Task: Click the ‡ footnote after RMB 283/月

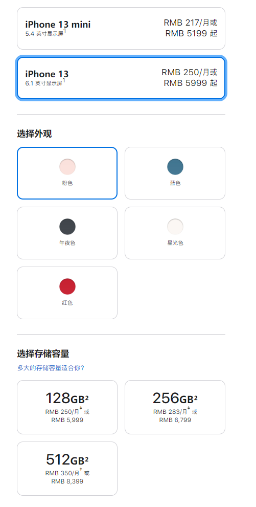Action: pos(189,409)
